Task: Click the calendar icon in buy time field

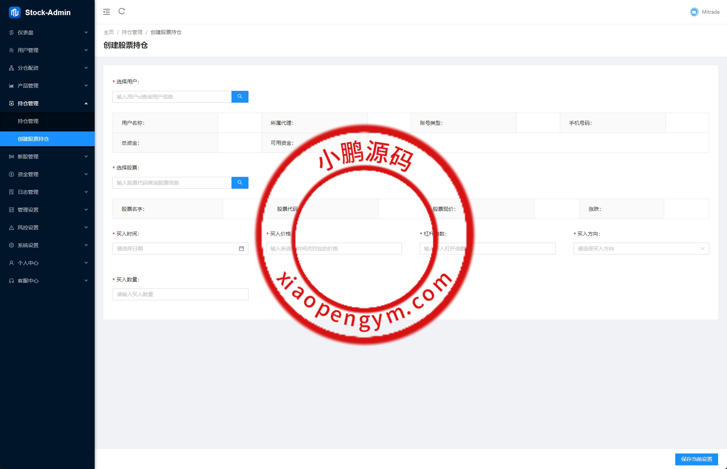Action: 241,249
